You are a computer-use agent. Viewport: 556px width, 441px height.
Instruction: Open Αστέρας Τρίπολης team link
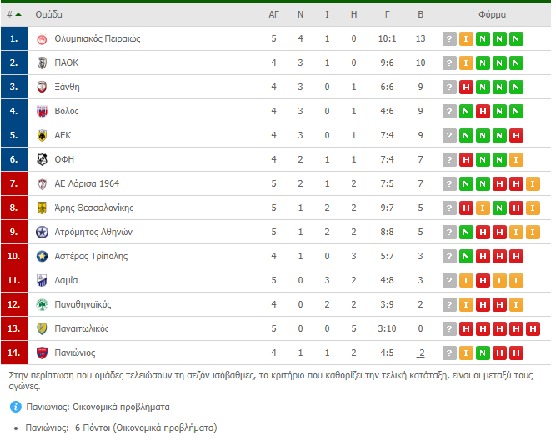tap(91, 256)
